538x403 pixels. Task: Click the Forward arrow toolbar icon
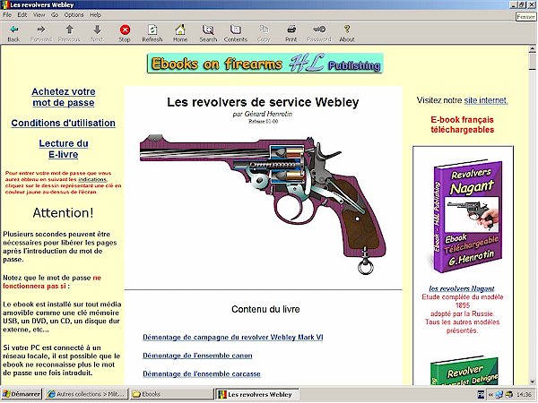click(x=41, y=30)
